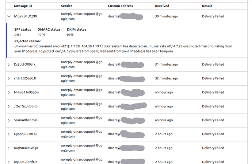Expand the yhZr9GQddCJf message details
Image resolution: width=252 pixels, height=164 pixels.
point(9,79)
